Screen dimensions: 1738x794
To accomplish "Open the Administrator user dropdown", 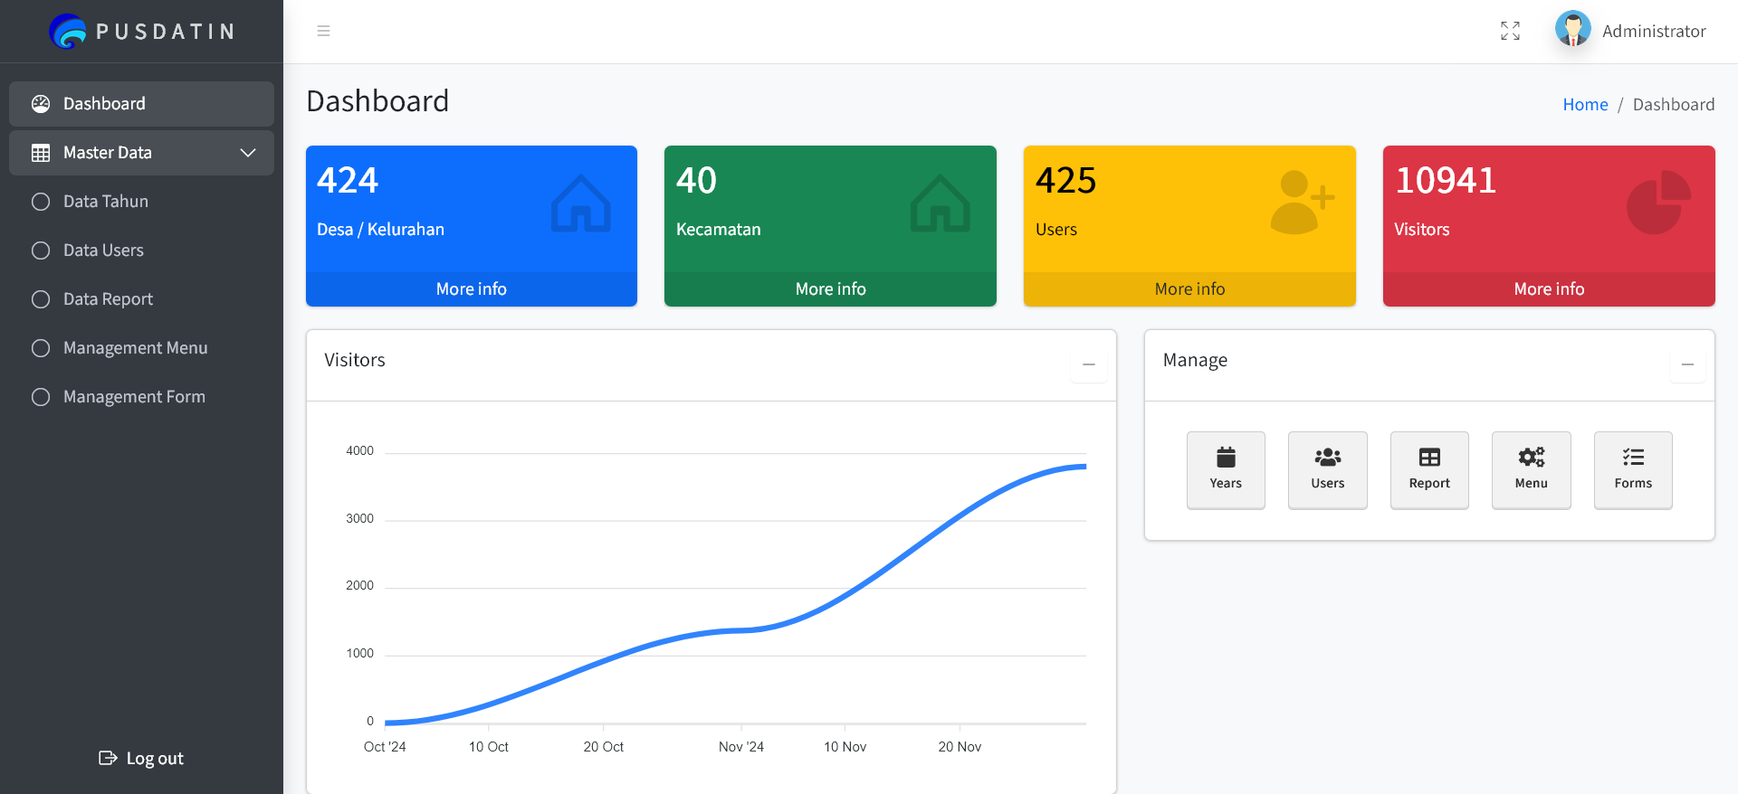I will coord(1654,32).
